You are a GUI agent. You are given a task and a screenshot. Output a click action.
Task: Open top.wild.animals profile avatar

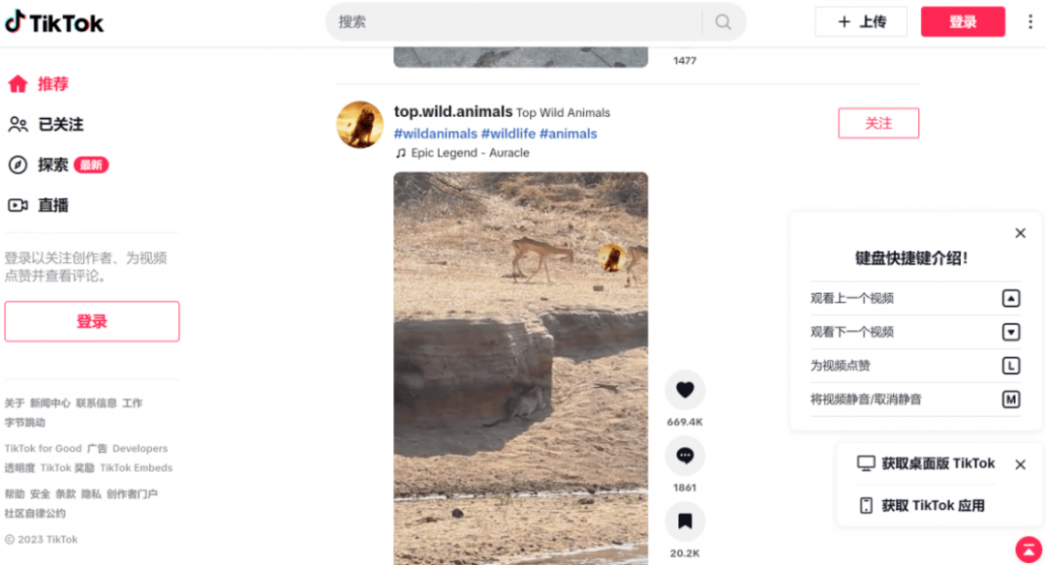(x=359, y=125)
